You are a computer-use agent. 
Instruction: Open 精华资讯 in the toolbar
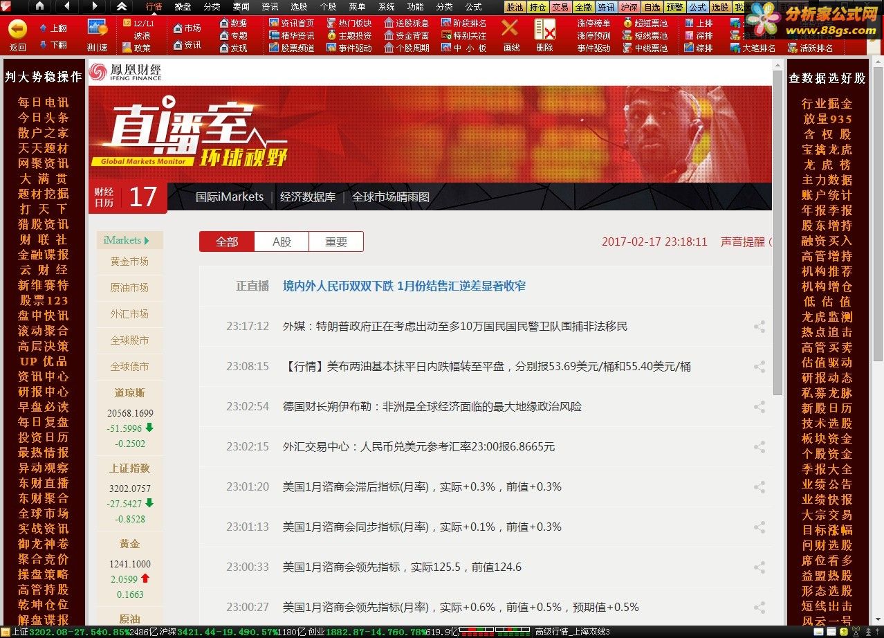pyautogui.click(x=292, y=36)
